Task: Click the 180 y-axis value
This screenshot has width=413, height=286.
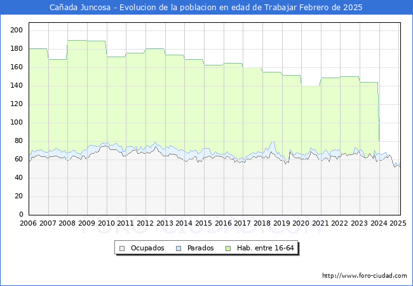Action: click(x=17, y=49)
